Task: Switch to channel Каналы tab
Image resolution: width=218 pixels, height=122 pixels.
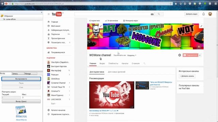Action: pyautogui.click(x=125, y=63)
